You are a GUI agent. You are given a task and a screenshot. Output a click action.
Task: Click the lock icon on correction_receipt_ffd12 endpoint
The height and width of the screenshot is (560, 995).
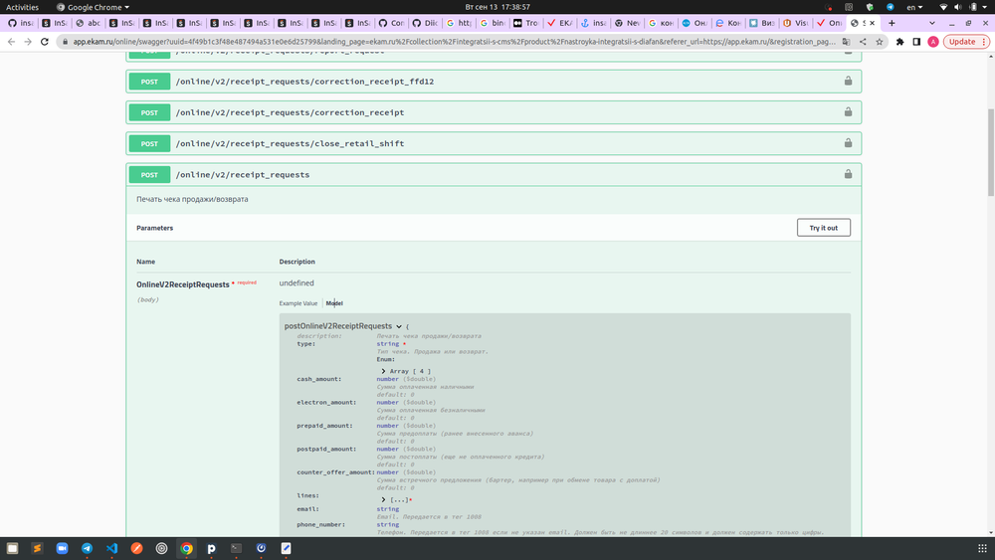tap(848, 82)
